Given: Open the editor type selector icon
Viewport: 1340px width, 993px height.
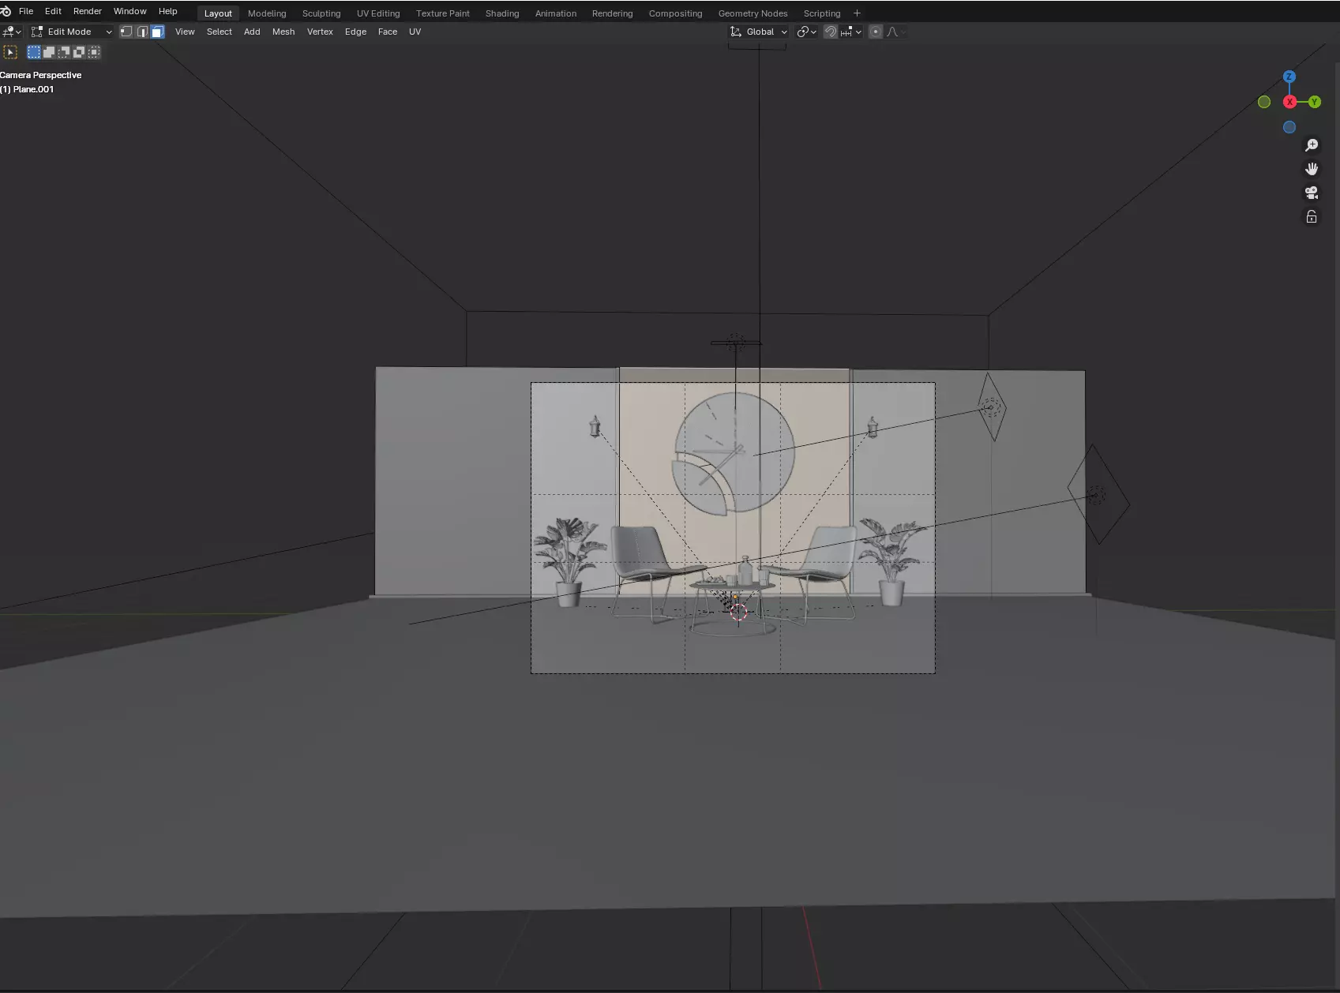Looking at the screenshot, I should coord(12,32).
